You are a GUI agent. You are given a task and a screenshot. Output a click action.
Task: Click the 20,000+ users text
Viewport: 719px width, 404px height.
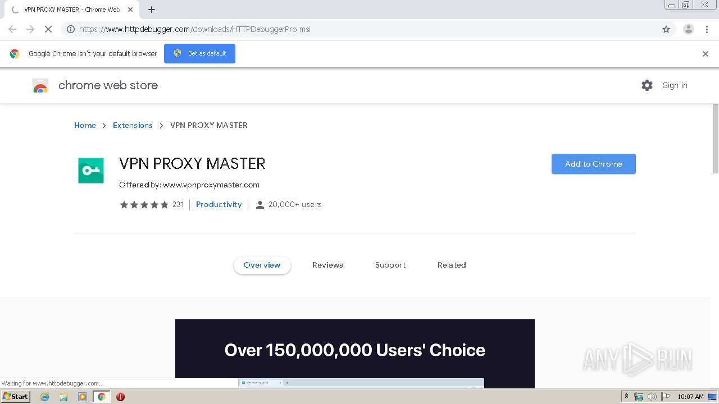pyautogui.click(x=295, y=205)
